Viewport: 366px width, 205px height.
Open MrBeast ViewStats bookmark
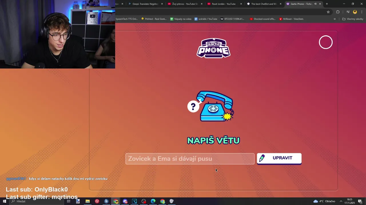pos(291,19)
